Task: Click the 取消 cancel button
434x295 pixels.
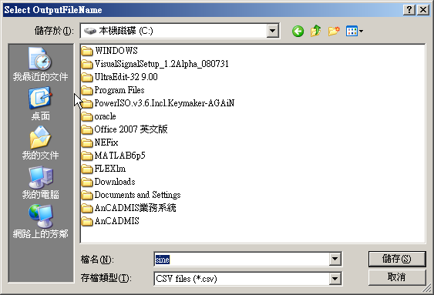Action: [x=397, y=277]
